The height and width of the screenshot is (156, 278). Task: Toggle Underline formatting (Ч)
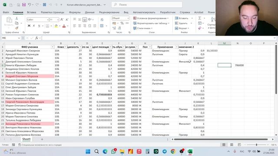pos(39,26)
